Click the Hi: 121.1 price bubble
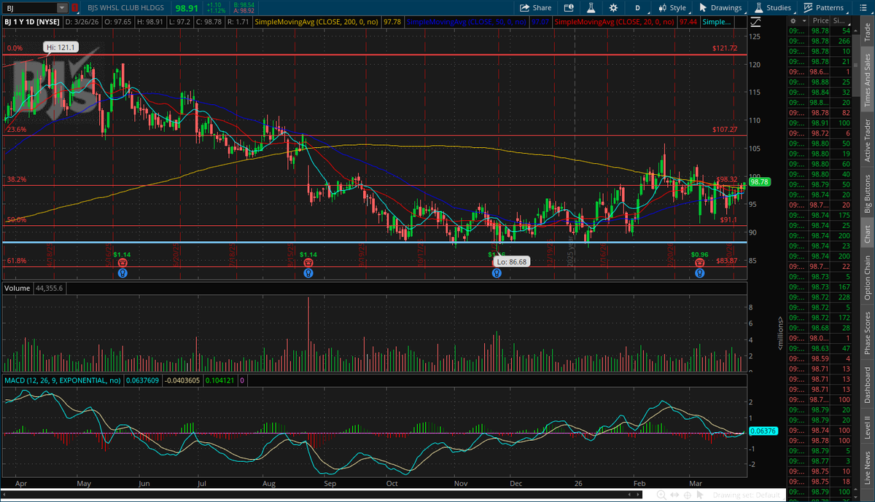875x502 pixels. coord(61,47)
